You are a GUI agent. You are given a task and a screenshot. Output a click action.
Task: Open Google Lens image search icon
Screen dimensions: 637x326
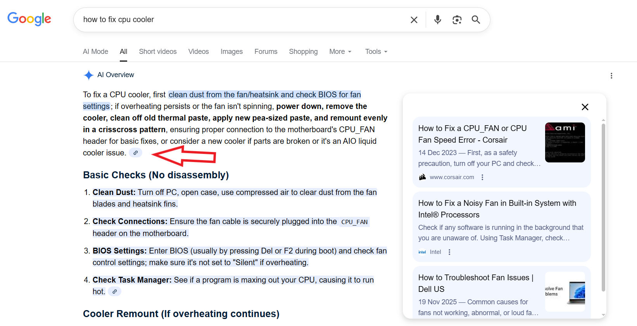(x=457, y=20)
